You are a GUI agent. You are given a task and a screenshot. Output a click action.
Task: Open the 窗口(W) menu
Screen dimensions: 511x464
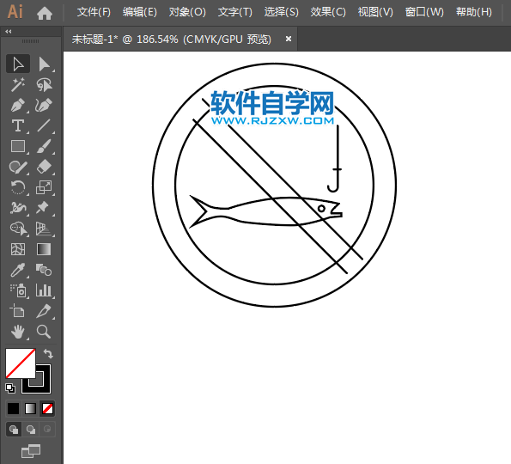point(424,12)
